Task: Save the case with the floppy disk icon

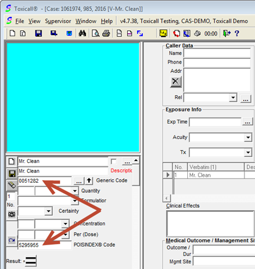Action: [x=39, y=33]
